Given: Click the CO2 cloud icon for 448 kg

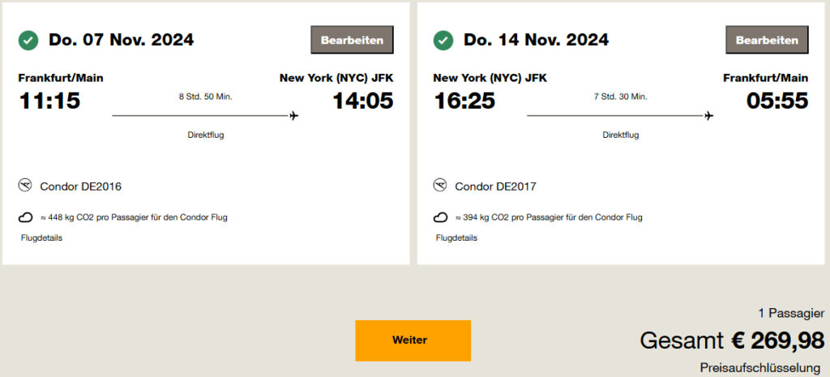Looking at the screenshot, I should (x=25, y=217).
